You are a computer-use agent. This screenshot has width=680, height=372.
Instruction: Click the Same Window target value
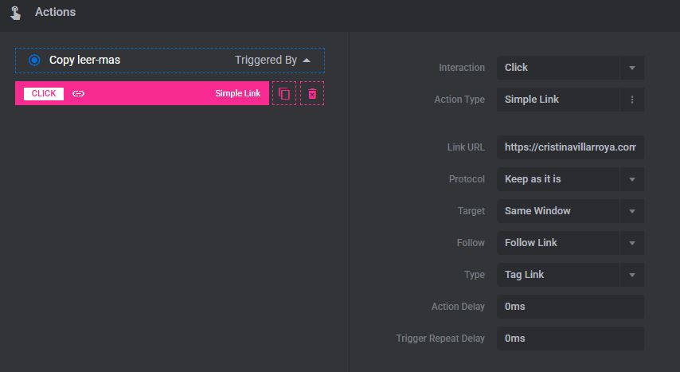[557, 211]
